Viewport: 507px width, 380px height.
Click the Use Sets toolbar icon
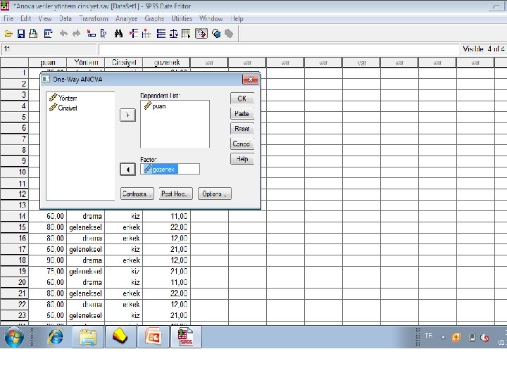[x=216, y=34]
